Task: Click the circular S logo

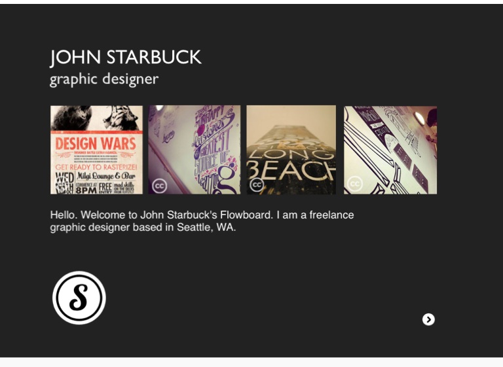Action: pos(79,298)
